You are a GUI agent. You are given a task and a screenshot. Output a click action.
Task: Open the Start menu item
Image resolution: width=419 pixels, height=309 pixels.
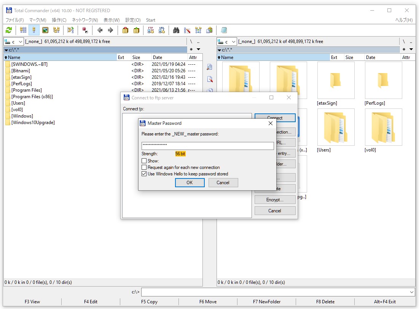point(150,20)
